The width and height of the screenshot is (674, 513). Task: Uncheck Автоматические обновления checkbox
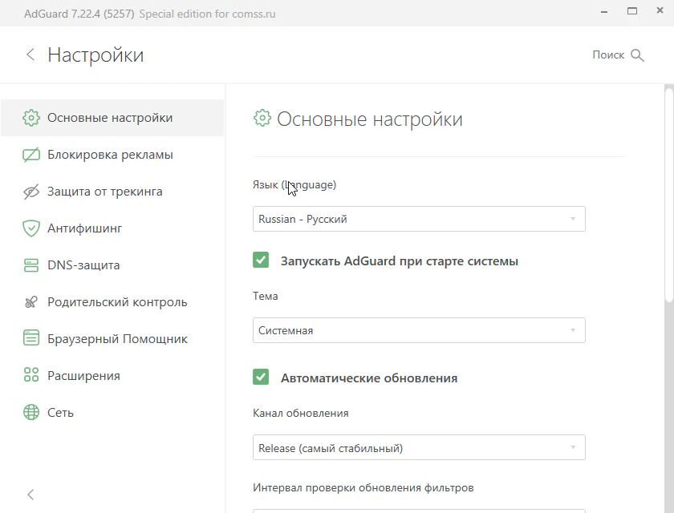pos(261,378)
